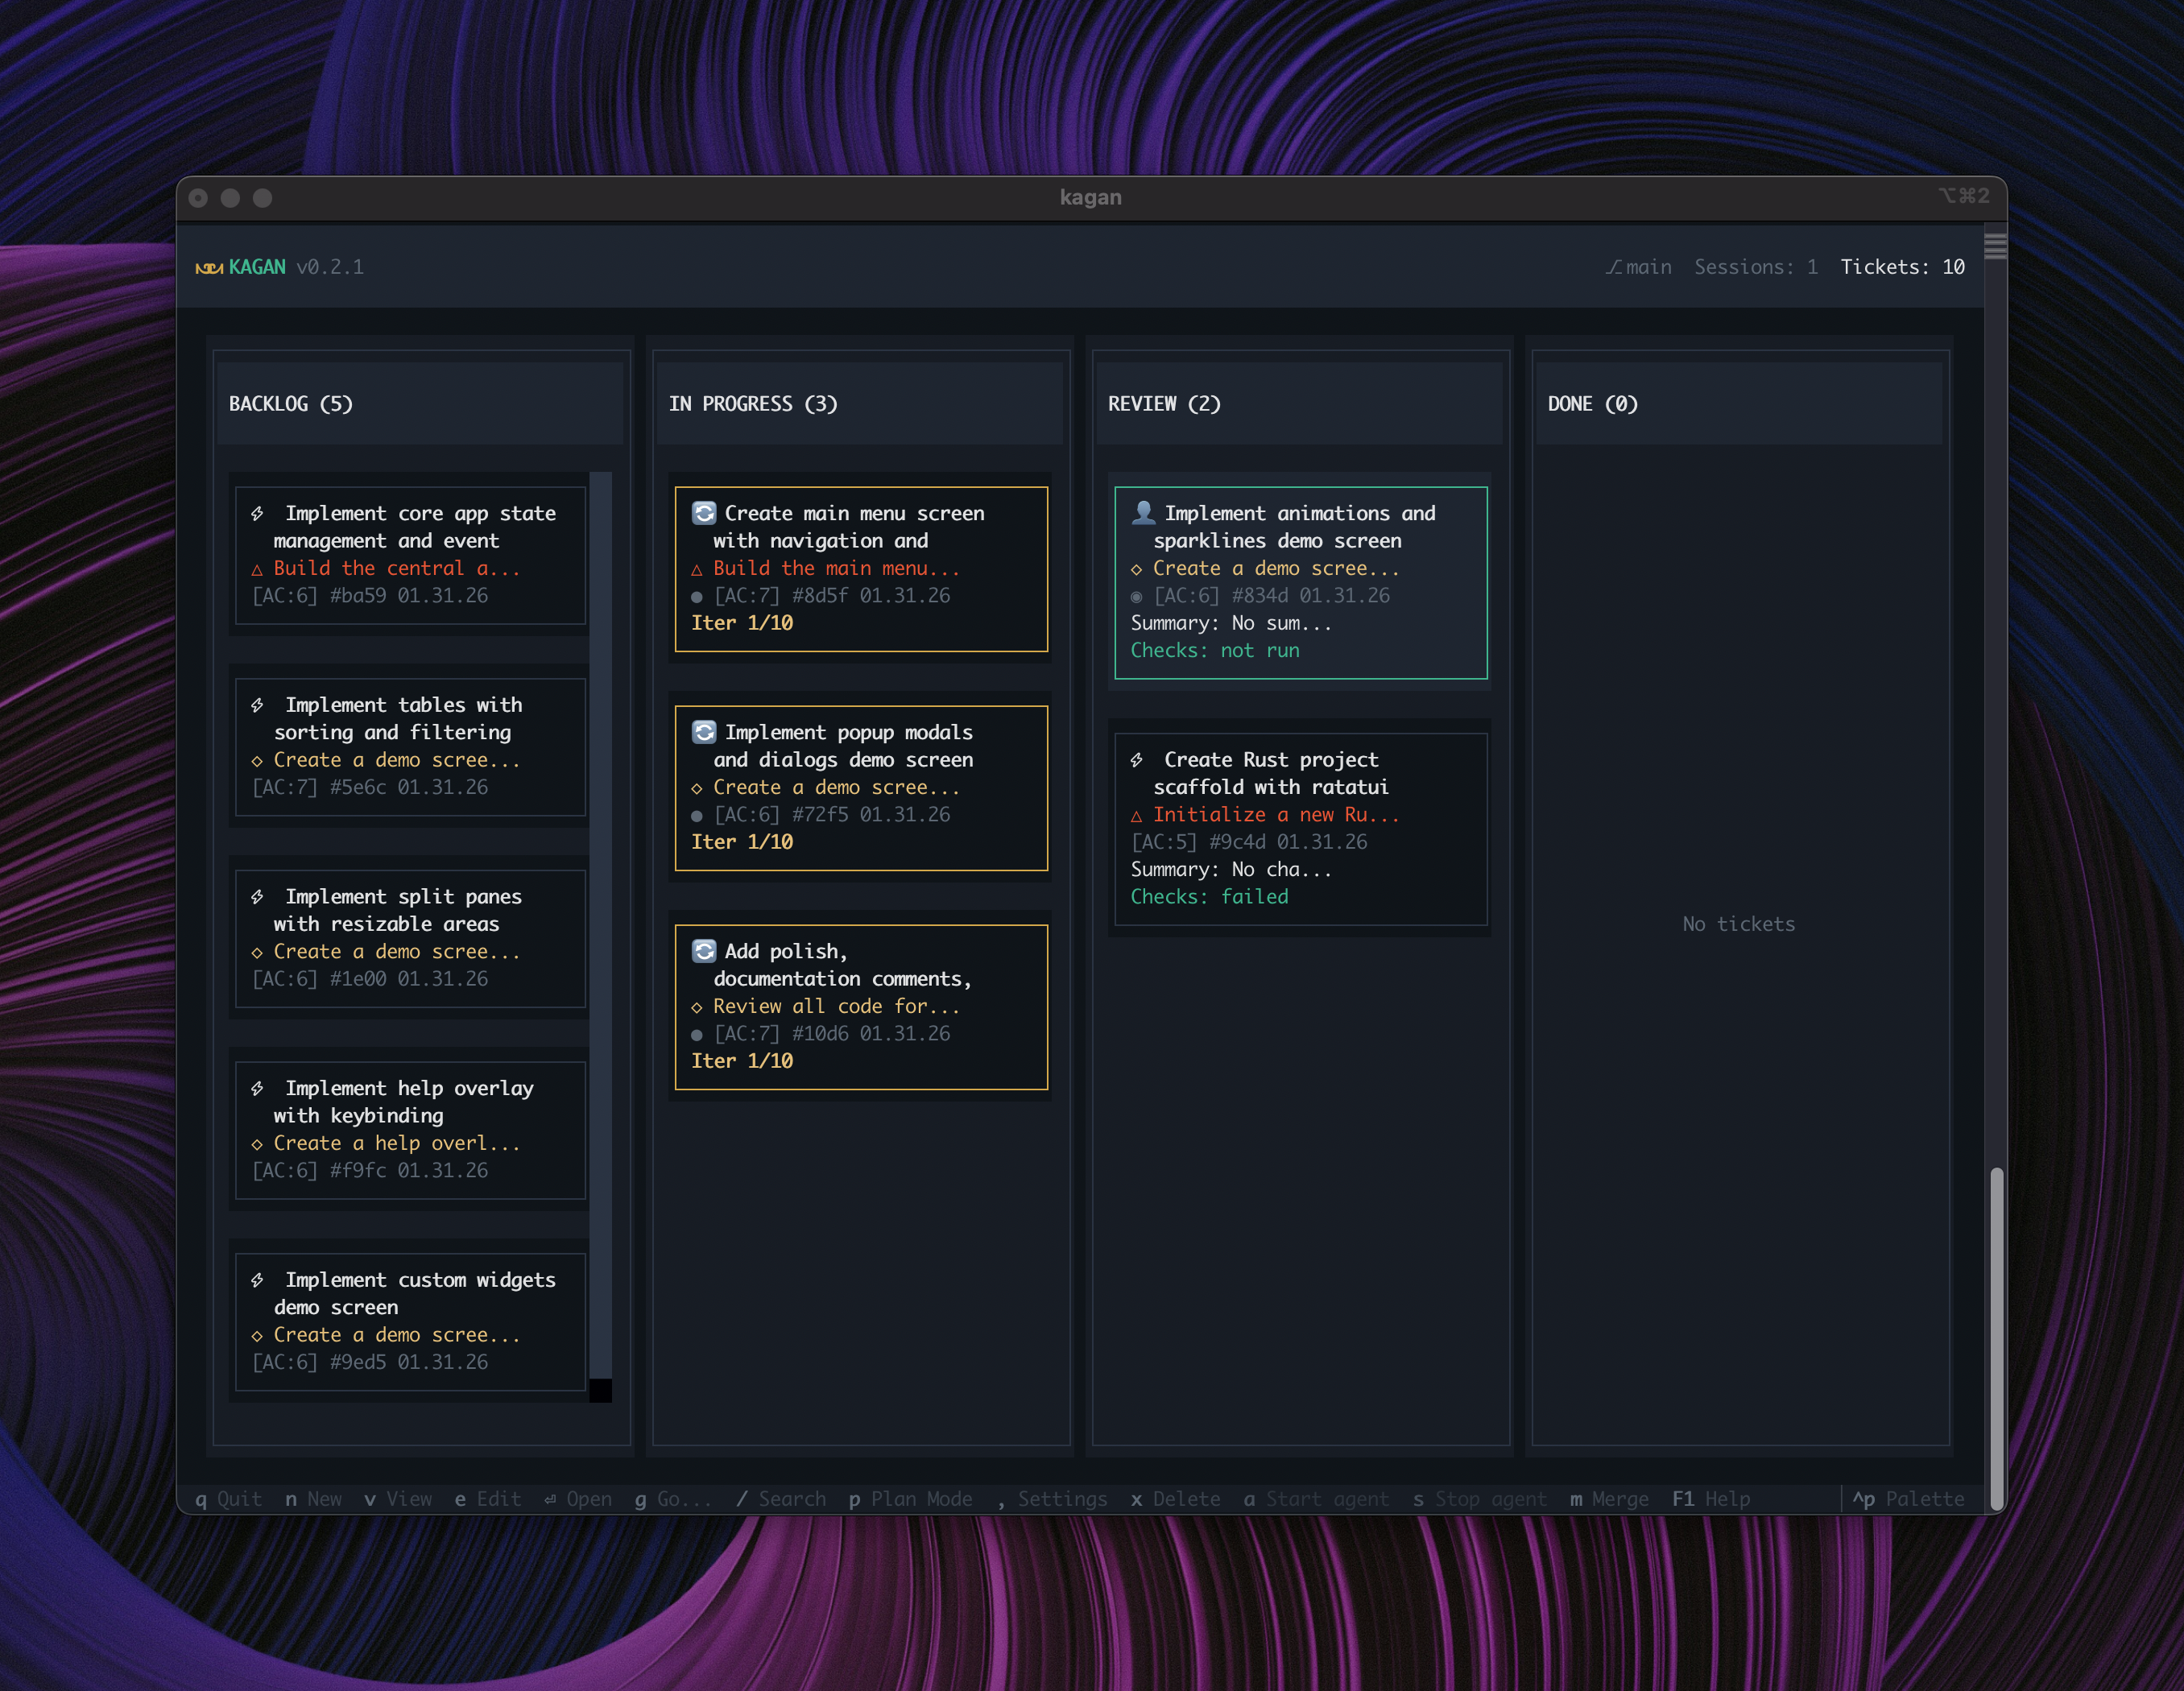Click hamburger menu icon at top right
This screenshot has height=1691, width=2184.
pyautogui.click(x=1995, y=246)
